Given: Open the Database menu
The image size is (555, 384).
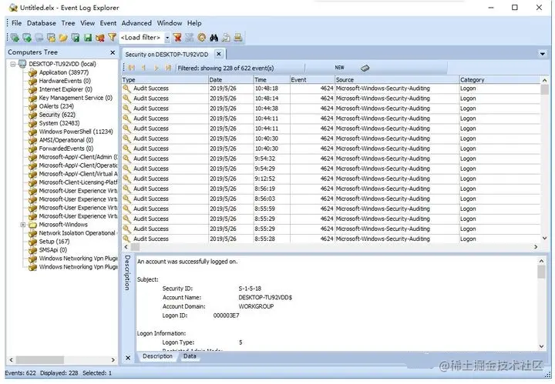Looking at the screenshot, I should (x=42, y=23).
